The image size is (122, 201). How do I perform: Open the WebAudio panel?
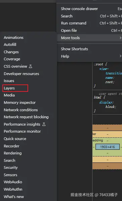click(13, 182)
